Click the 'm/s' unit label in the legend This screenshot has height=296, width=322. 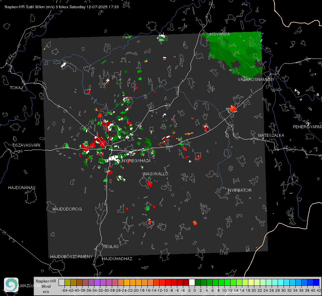click(46, 292)
